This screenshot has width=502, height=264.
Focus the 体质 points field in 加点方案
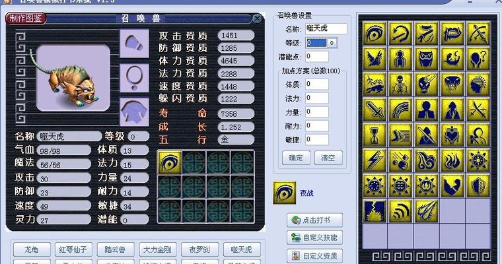[316, 84]
